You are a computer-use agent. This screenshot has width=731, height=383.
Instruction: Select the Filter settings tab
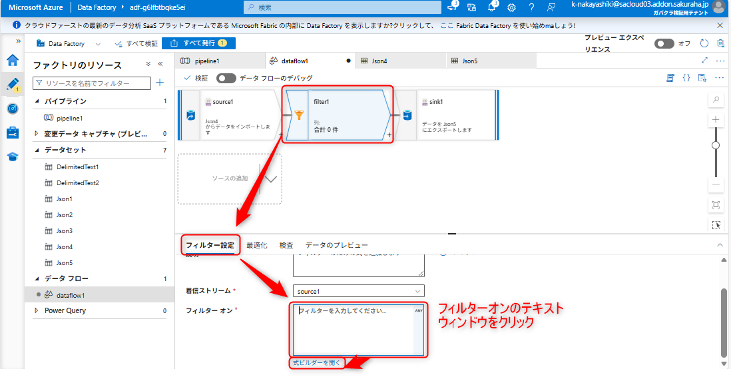pos(210,245)
